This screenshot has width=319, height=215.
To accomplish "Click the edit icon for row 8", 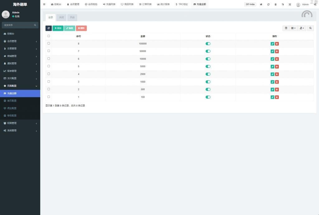I will click(273, 44).
